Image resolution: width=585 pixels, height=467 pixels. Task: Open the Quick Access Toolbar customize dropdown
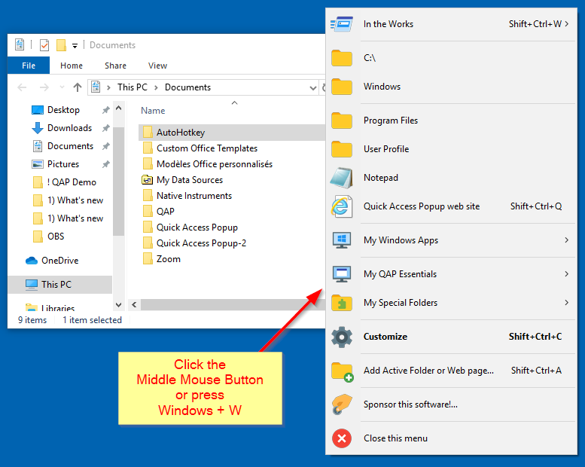75,46
